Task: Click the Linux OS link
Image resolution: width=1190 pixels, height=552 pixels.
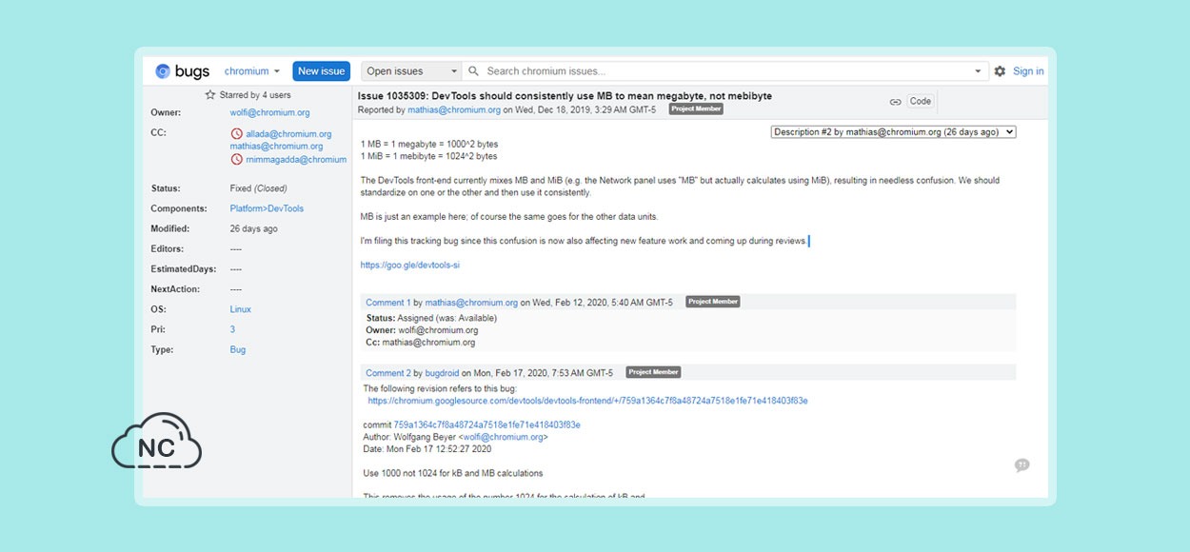Action: click(x=241, y=309)
